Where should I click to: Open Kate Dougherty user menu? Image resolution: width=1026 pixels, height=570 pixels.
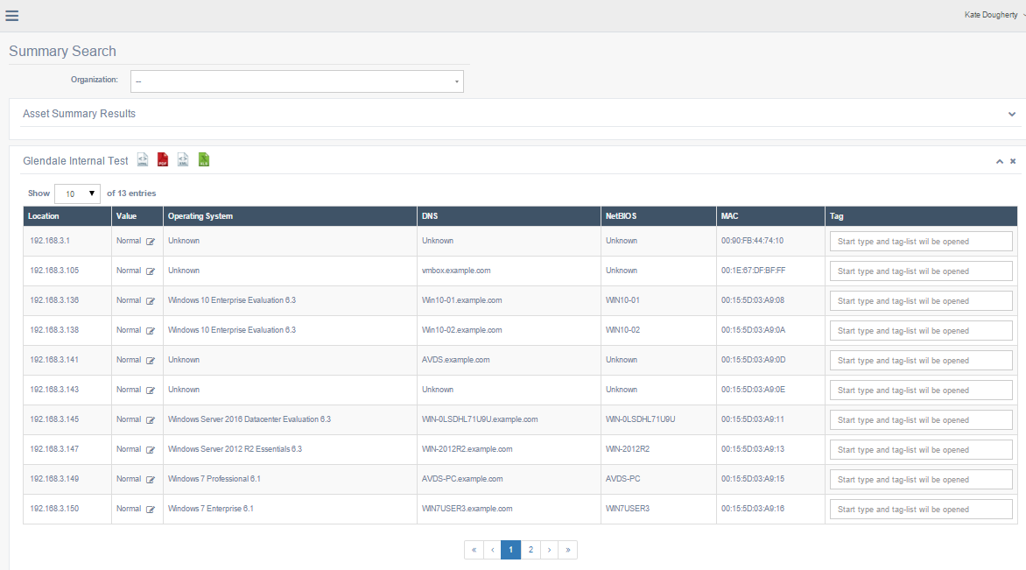click(994, 15)
